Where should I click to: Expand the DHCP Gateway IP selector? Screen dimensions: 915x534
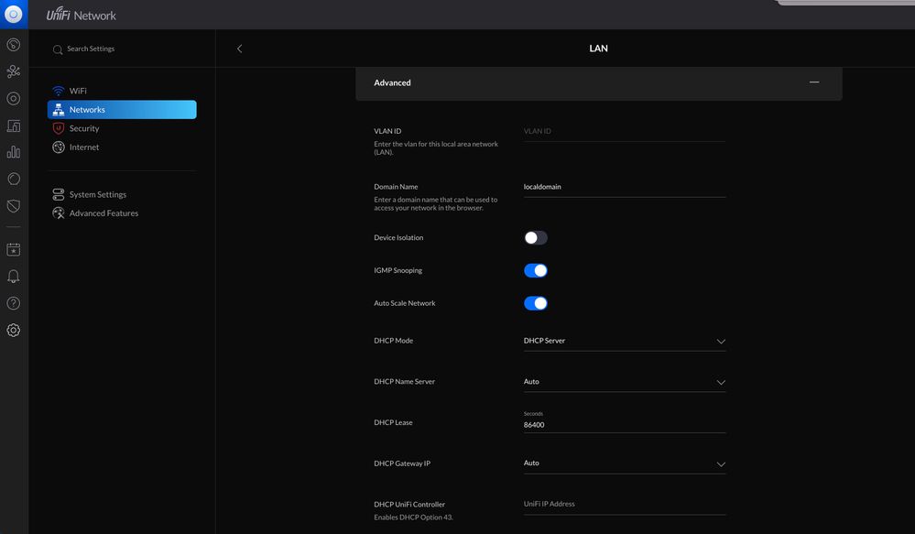[720, 463]
